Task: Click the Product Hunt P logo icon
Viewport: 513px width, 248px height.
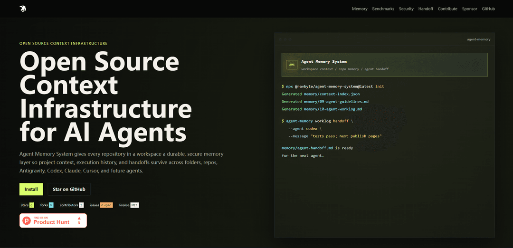Action: coord(27,220)
